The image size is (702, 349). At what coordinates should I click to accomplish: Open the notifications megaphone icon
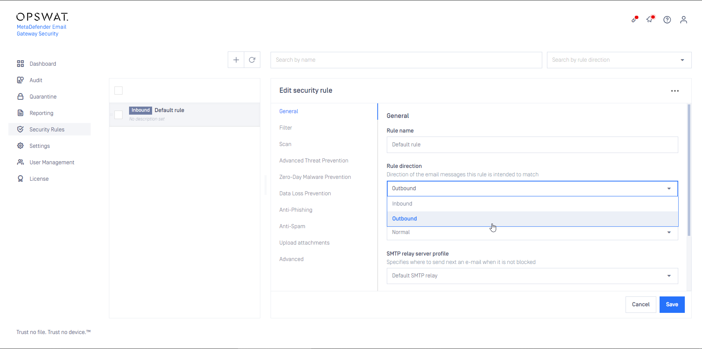tap(650, 19)
